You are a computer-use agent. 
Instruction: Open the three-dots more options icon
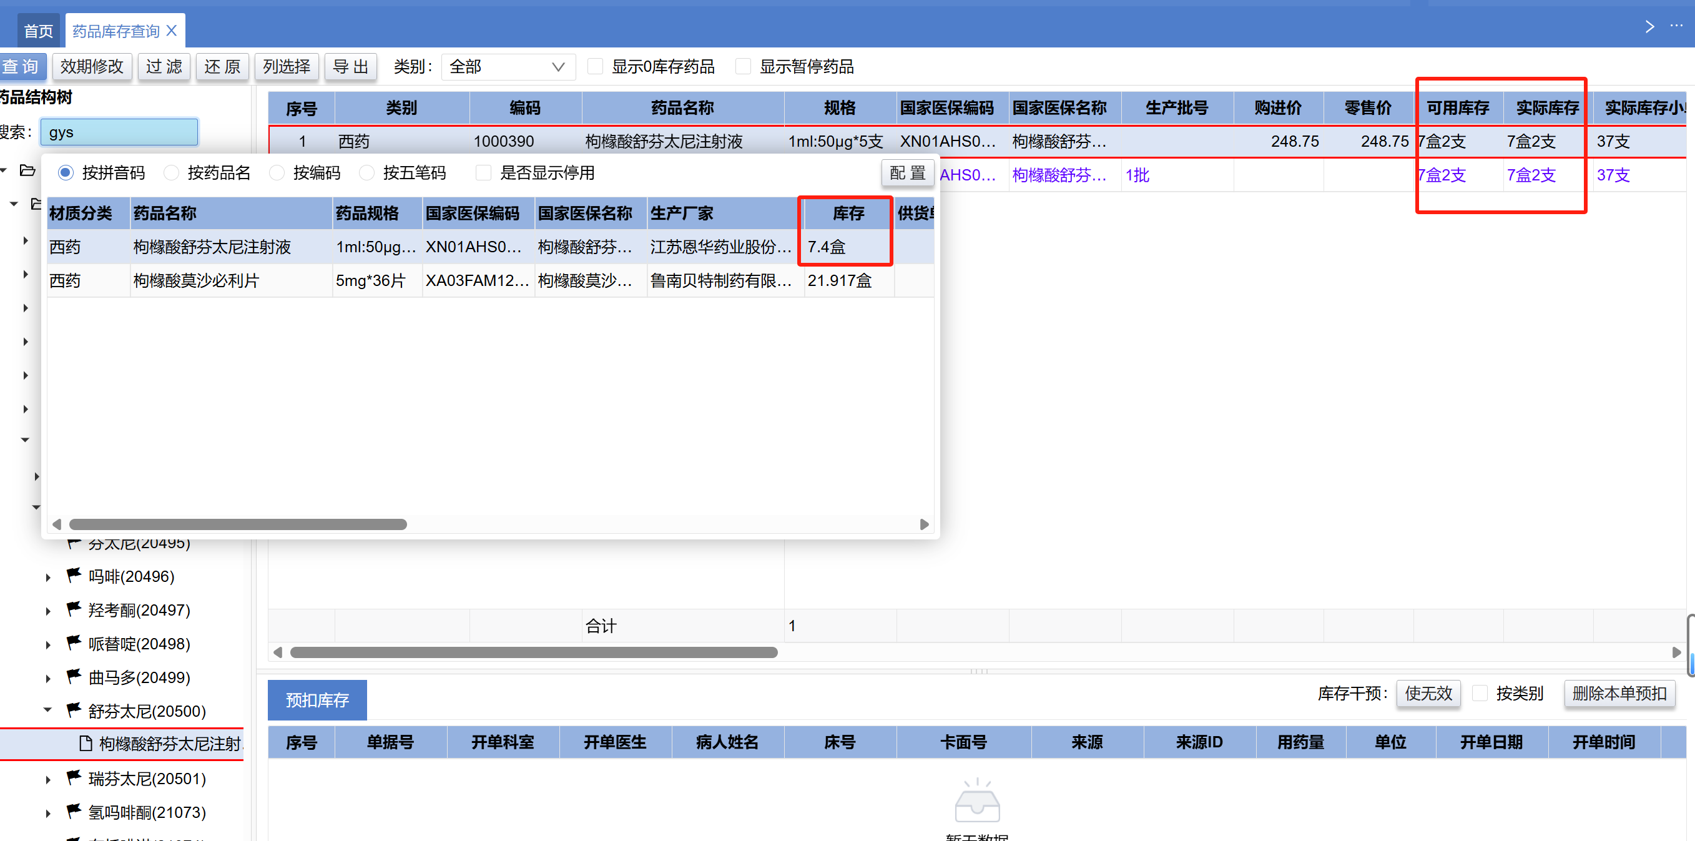coord(1676,26)
